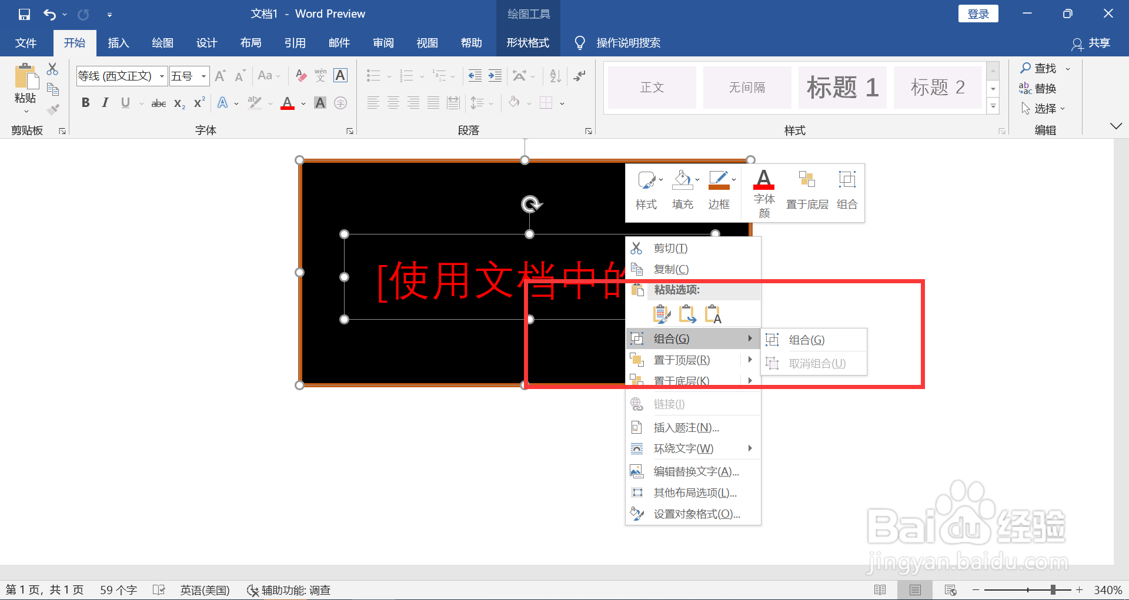Increase font size with the larger A icon
The image size is (1129, 600).
[x=220, y=76]
